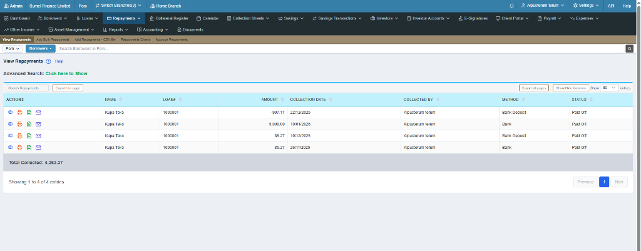Open the green document icon for the 26/11/2025 repayment

tap(29, 147)
